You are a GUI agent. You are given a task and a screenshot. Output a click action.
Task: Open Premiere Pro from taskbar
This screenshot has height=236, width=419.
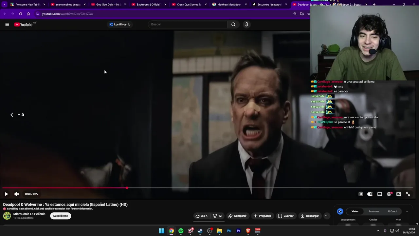click(x=238, y=231)
